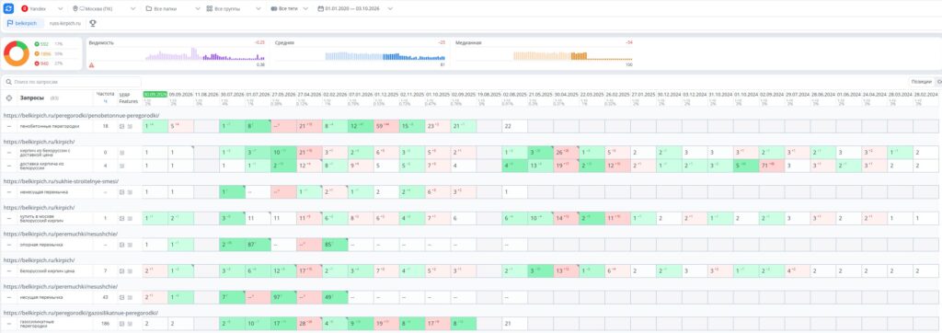Open the sukhie-stroitelnye-smesi URL link

click(x=62, y=181)
